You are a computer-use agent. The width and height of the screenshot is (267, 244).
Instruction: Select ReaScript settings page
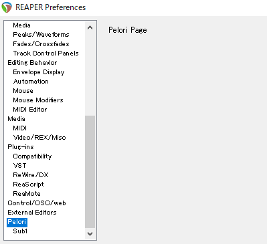(28, 185)
